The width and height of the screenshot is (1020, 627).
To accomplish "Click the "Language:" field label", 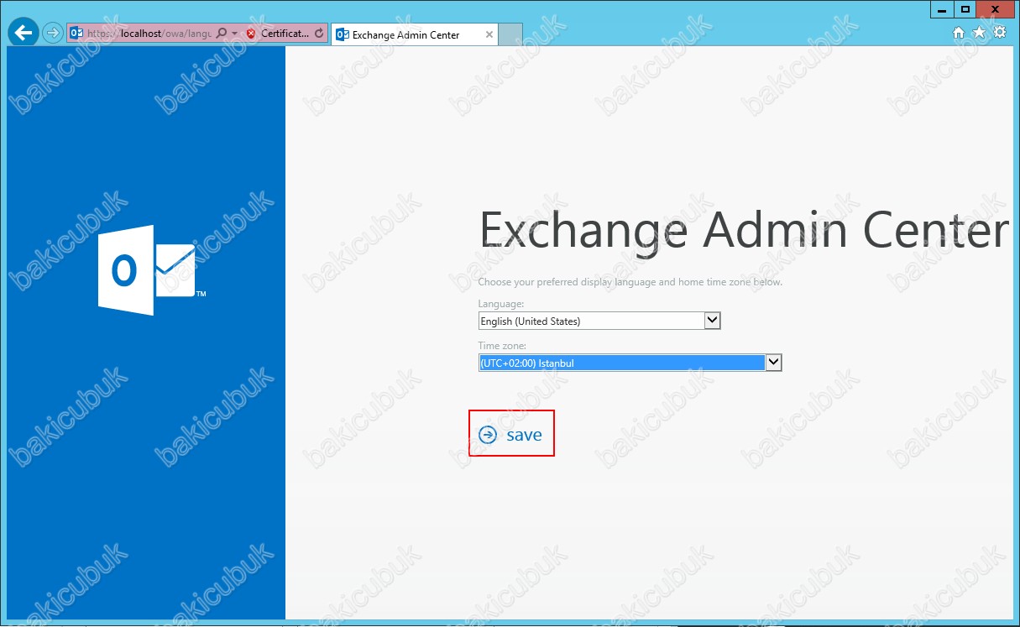I will [501, 304].
